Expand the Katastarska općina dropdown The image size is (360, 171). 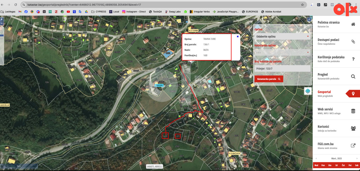point(282,52)
